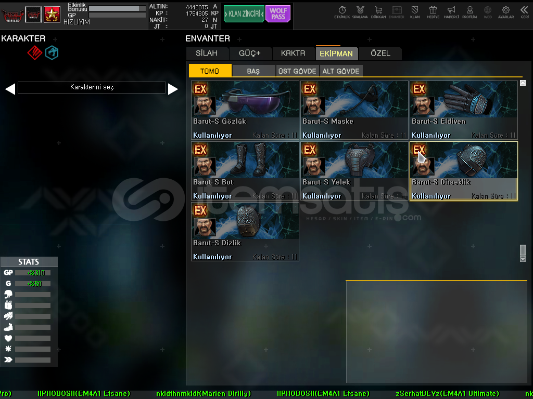Switch to the KRKTR tab
533x399 pixels.
pyautogui.click(x=293, y=54)
